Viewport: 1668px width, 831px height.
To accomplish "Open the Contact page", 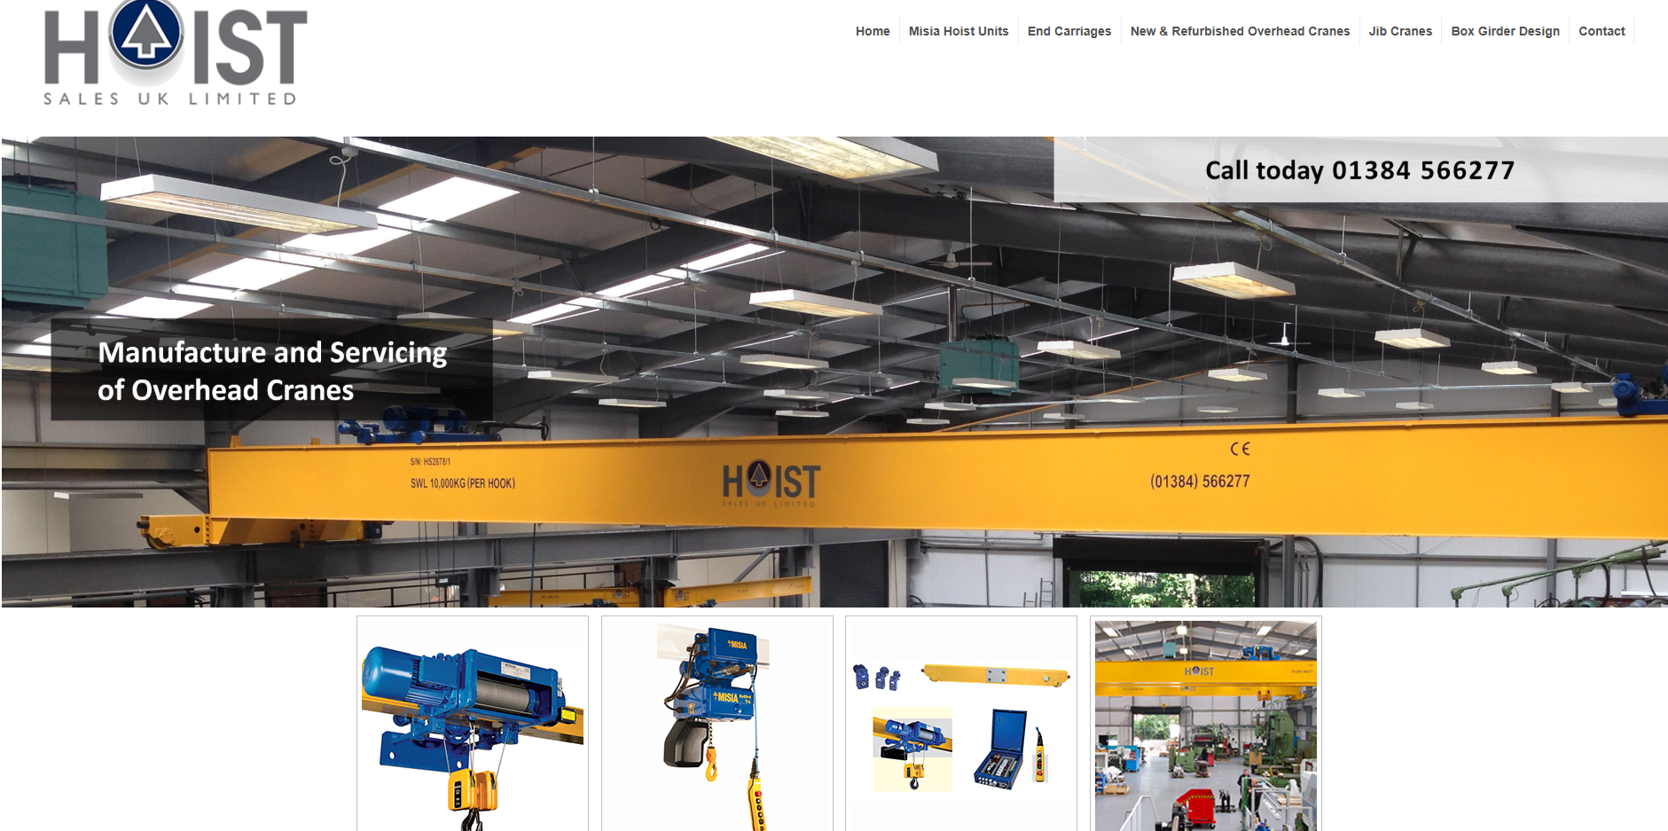I will click(x=1601, y=31).
